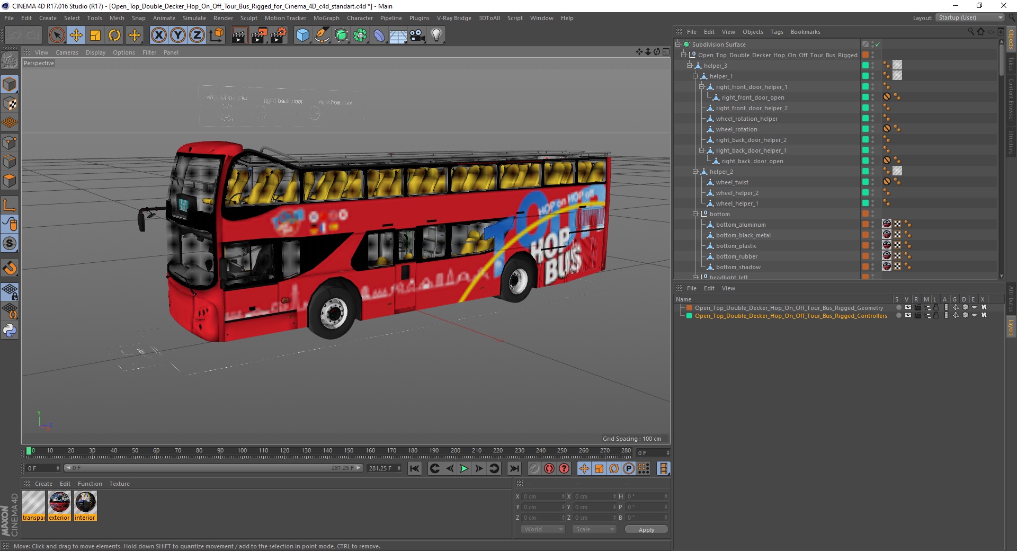Switch to Make Editable mode icon
The image size is (1017, 551).
[10, 60]
